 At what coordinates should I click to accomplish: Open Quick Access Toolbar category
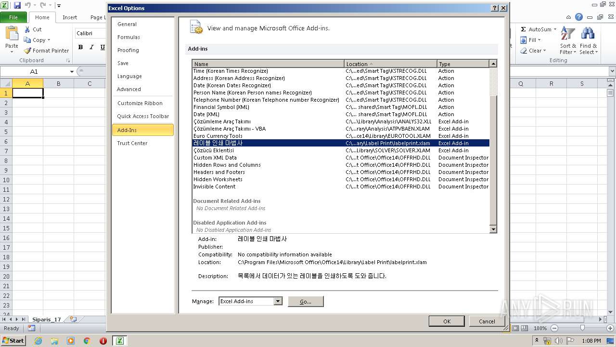(143, 116)
